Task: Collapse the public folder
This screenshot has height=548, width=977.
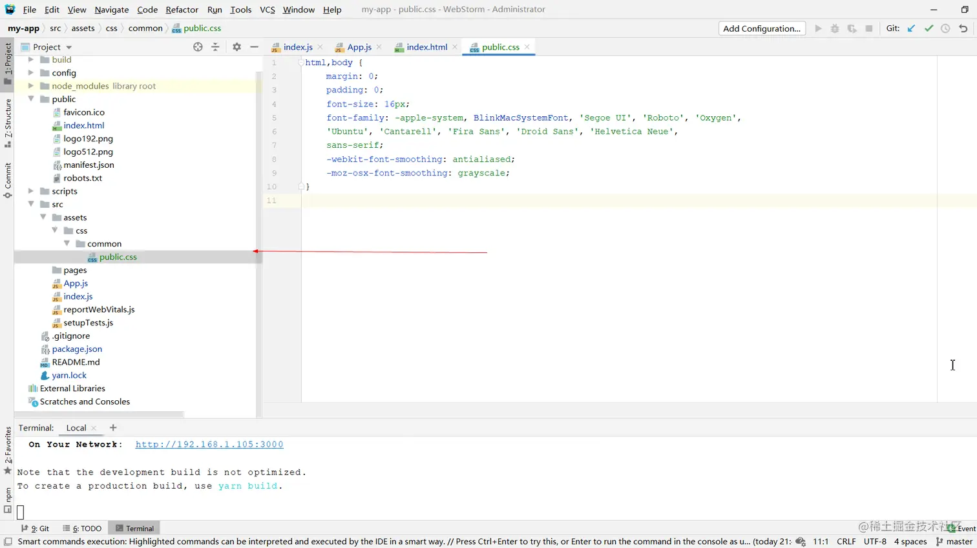Action: pos(30,99)
